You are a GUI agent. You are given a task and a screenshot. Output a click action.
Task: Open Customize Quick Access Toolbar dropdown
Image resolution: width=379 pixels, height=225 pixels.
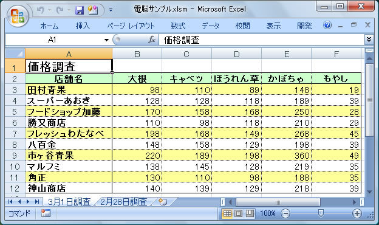[x=111, y=10]
